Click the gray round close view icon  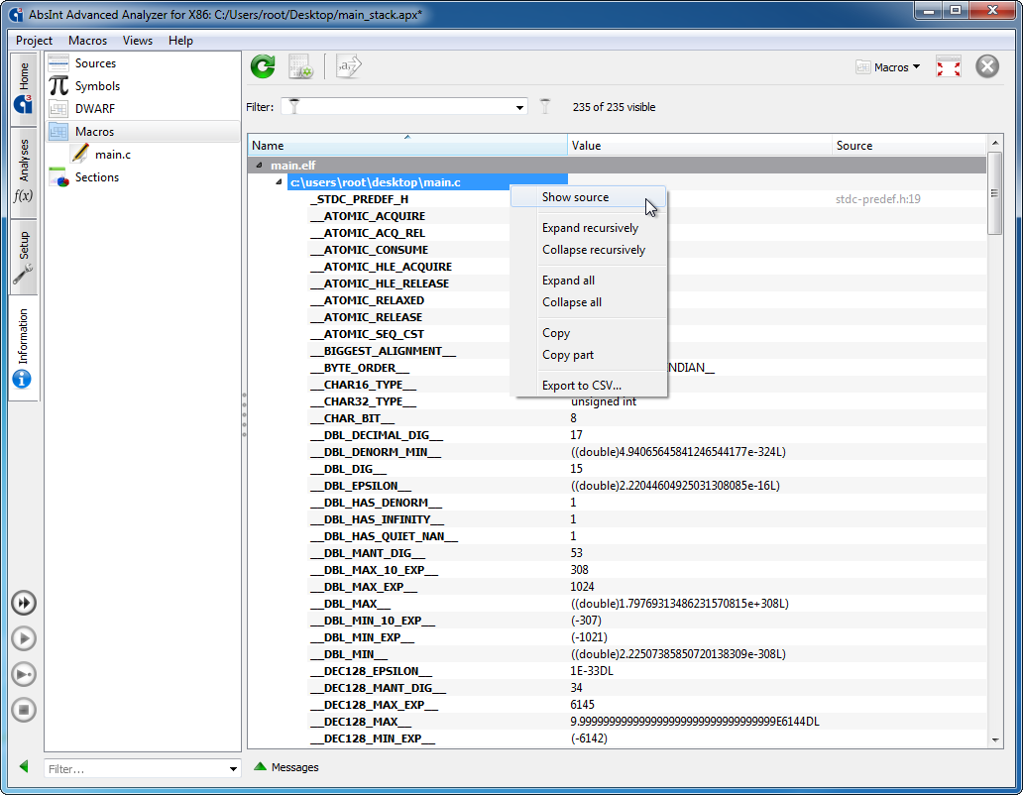coord(987,66)
